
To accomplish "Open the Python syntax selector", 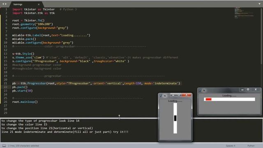I will click(x=251, y=146).
